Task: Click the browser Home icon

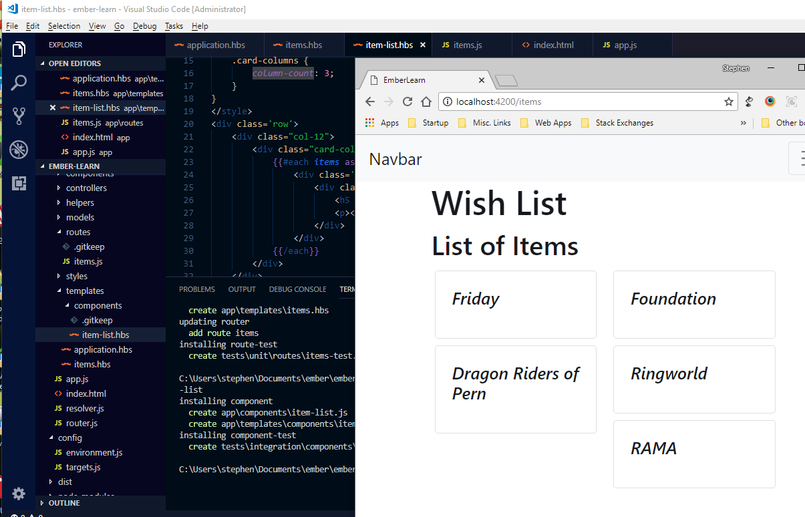Action: 426,102
